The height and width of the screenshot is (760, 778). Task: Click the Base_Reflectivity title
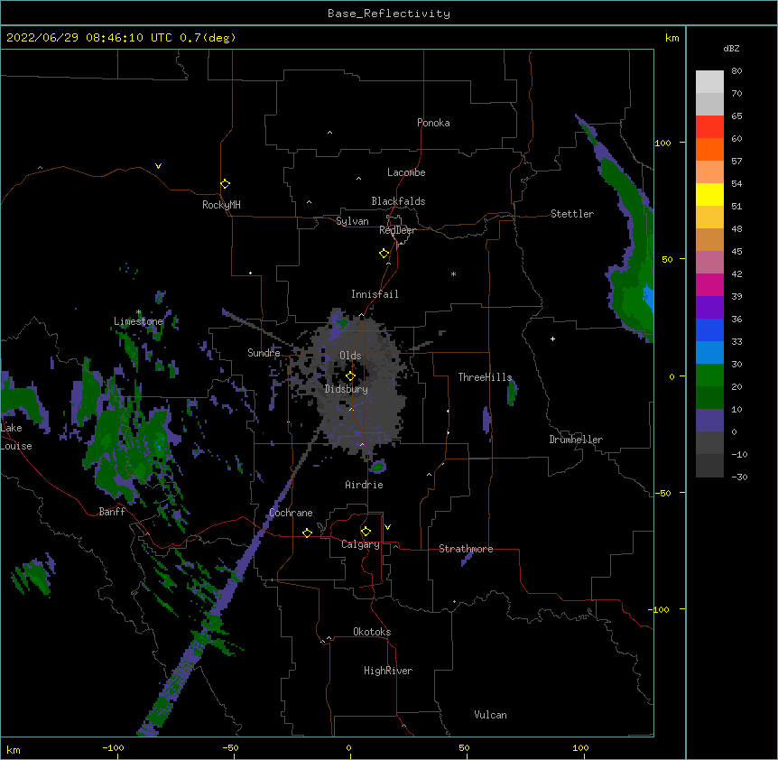coord(389,14)
